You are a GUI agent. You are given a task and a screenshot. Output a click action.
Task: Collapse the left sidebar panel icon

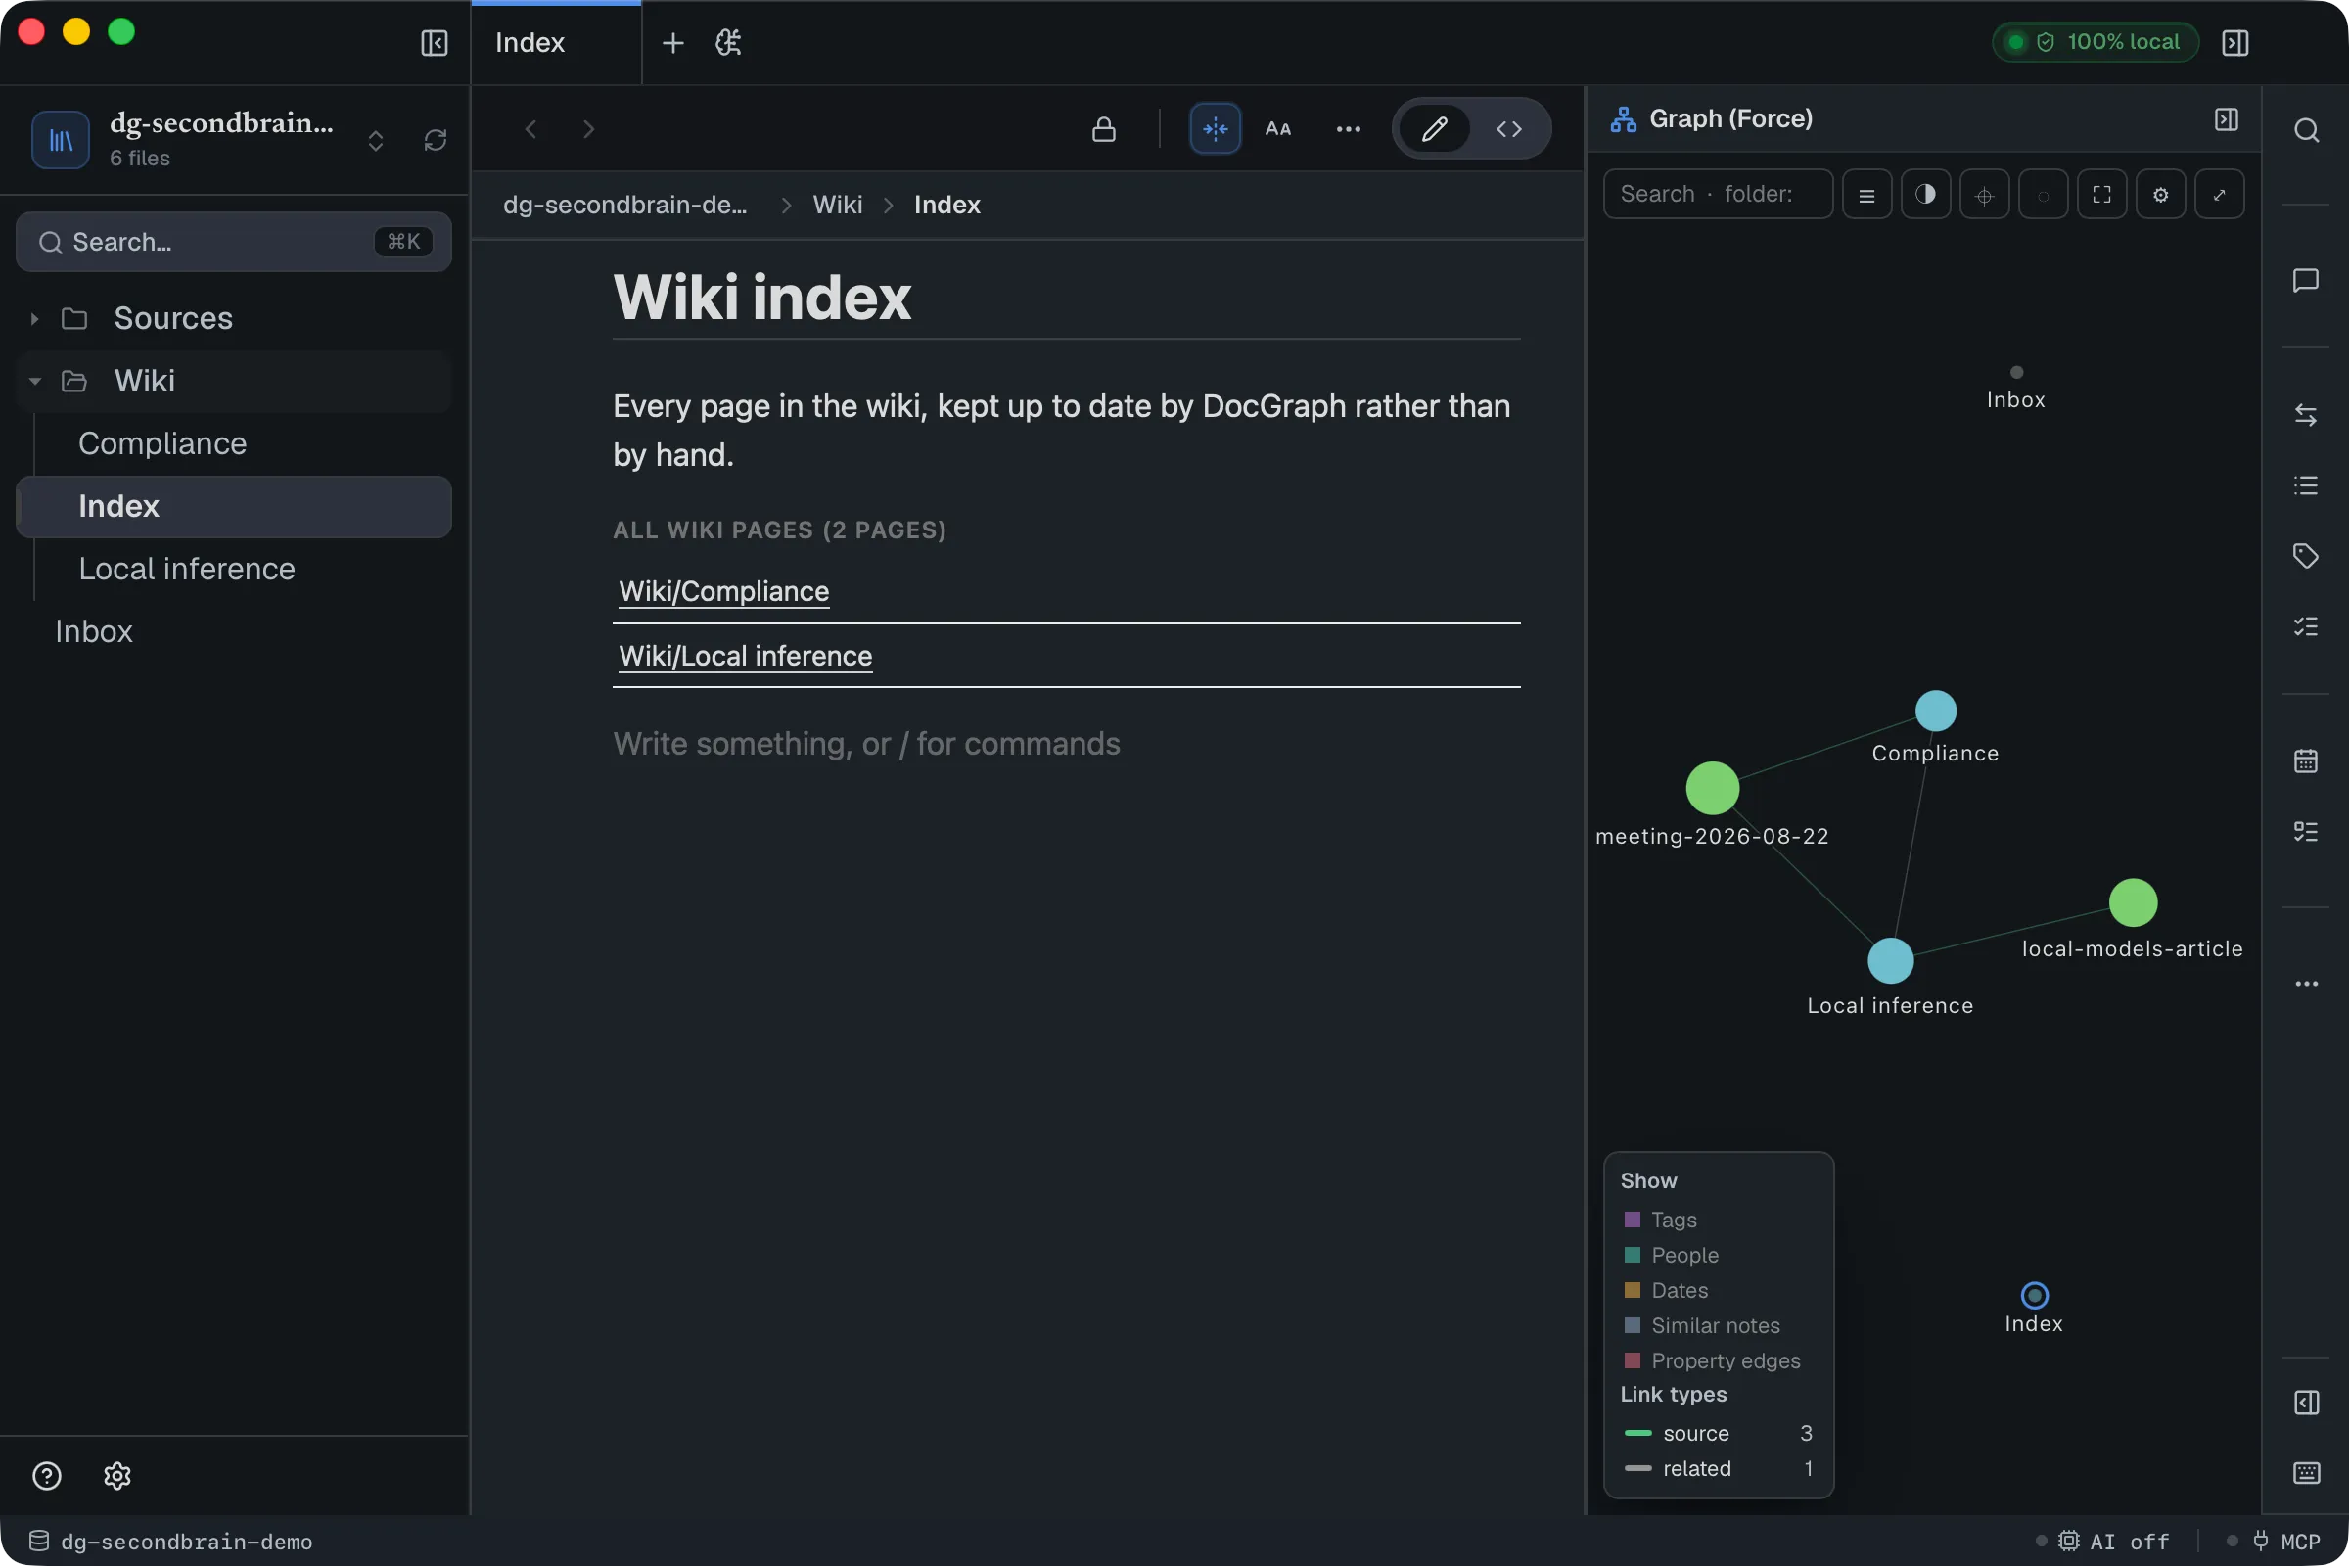tap(435, 43)
